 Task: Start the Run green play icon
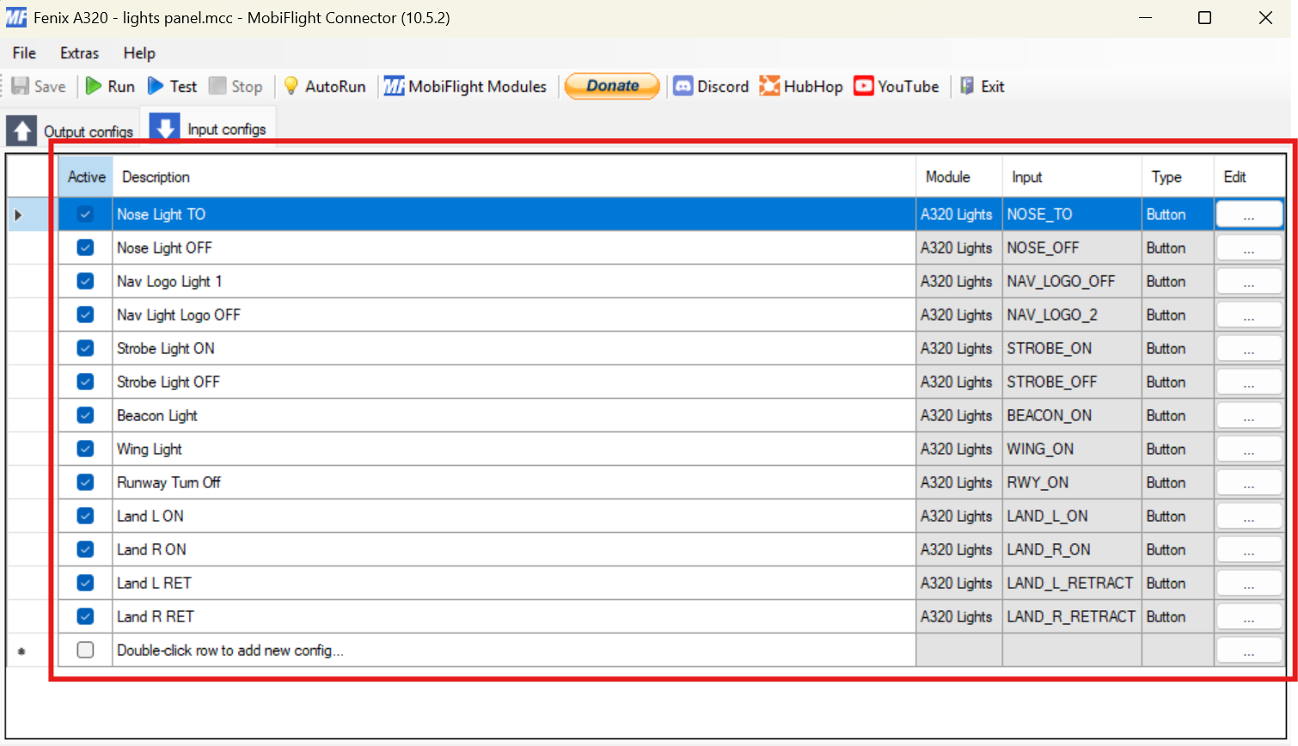94,86
